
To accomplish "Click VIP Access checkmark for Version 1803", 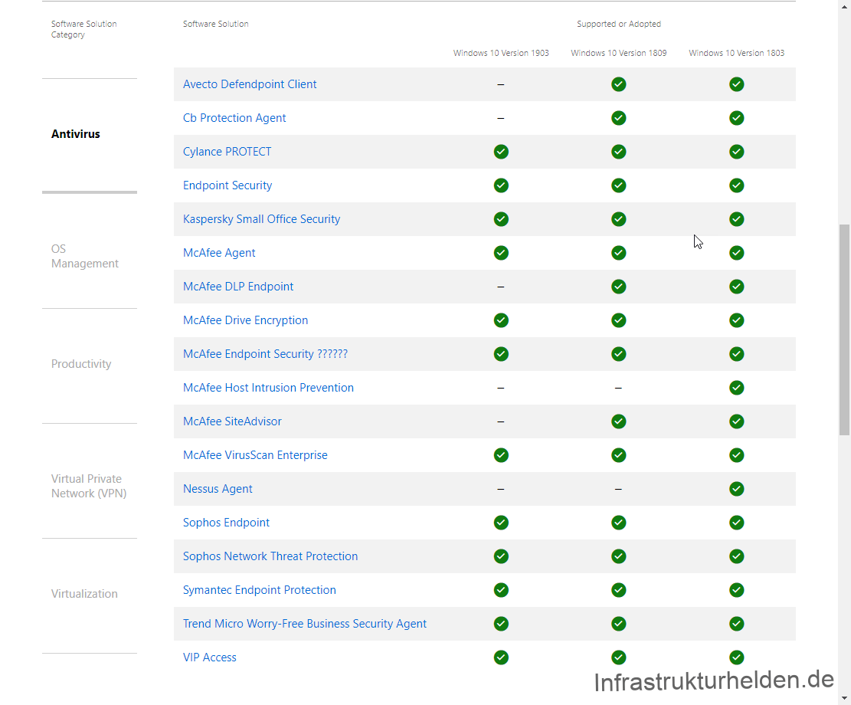I will pyautogui.click(x=736, y=657).
